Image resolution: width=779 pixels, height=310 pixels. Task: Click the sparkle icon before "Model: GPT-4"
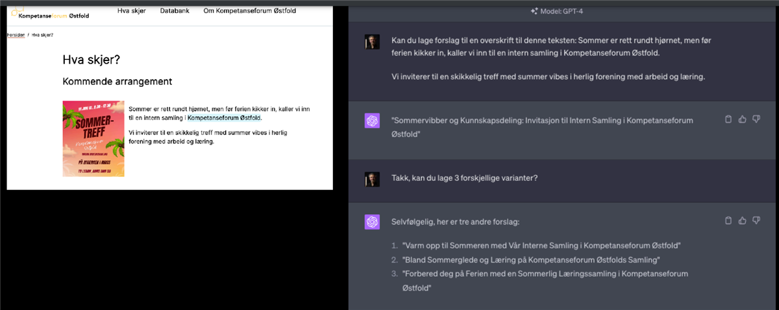coord(534,11)
